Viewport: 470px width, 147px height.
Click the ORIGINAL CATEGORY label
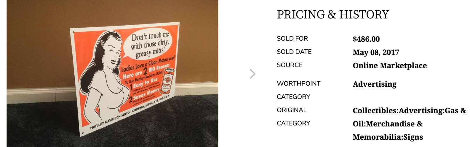293,116
